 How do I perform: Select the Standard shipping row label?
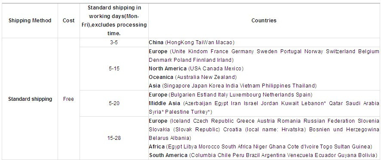tap(30, 99)
